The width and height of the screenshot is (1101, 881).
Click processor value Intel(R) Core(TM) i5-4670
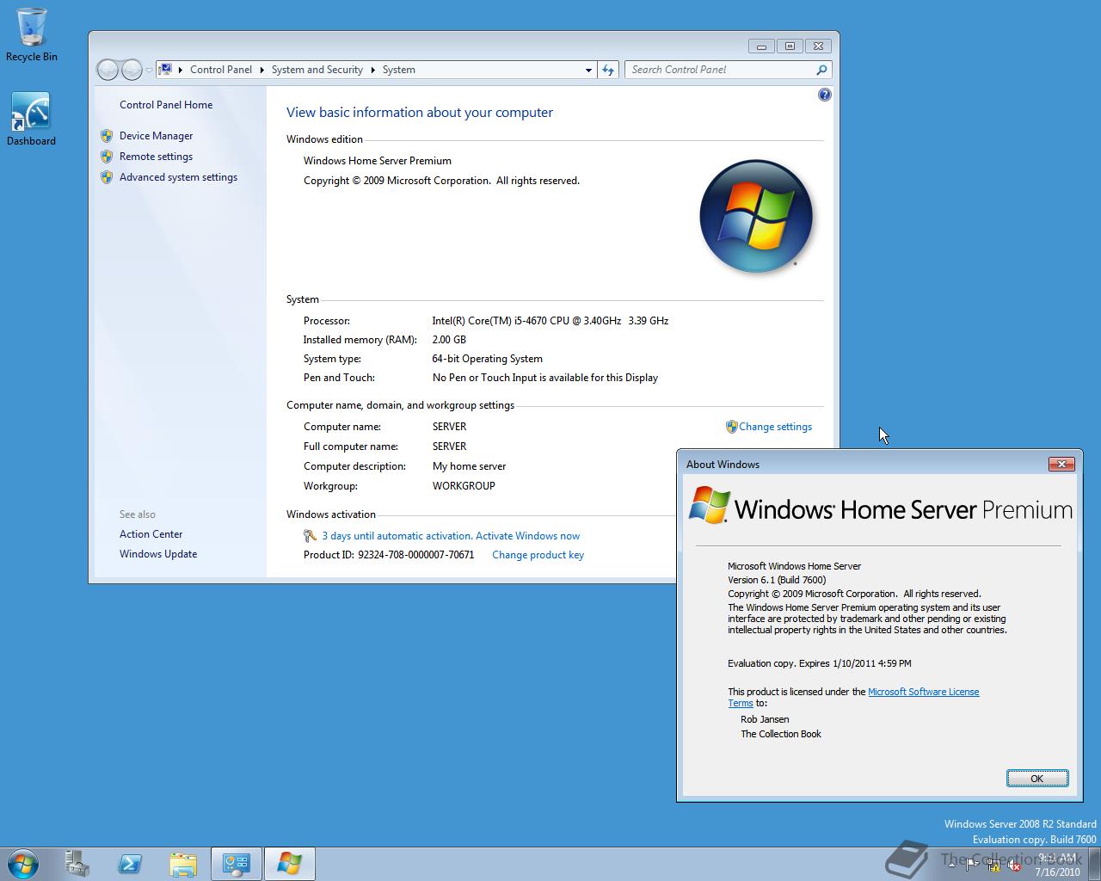(x=550, y=321)
